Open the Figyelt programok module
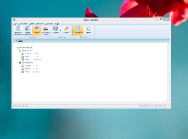 click(x=27, y=31)
